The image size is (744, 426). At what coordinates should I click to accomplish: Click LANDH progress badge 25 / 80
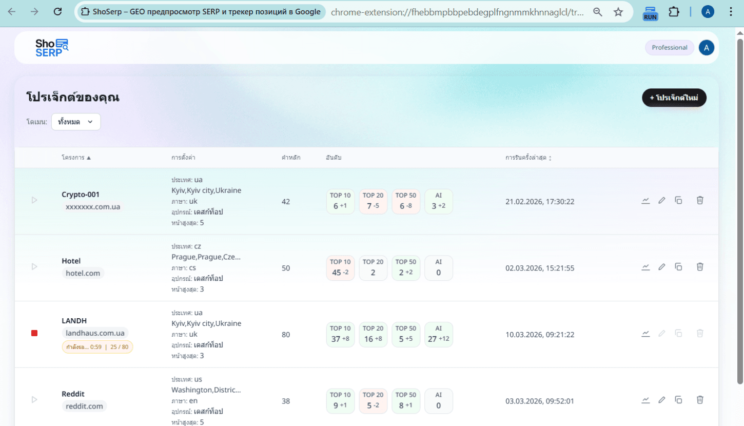(x=97, y=347)
